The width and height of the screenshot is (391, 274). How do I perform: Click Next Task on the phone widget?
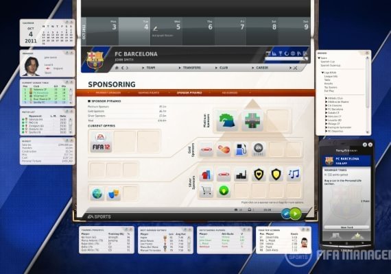[x=346, y=227]
